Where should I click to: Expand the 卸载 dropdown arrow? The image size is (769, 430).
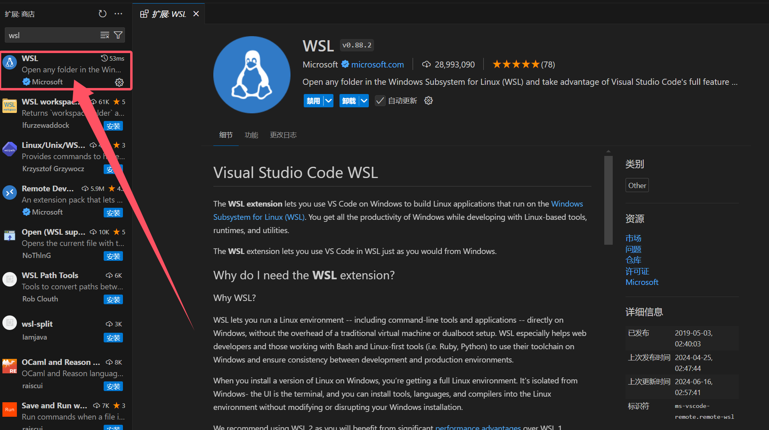pos(364,100)
